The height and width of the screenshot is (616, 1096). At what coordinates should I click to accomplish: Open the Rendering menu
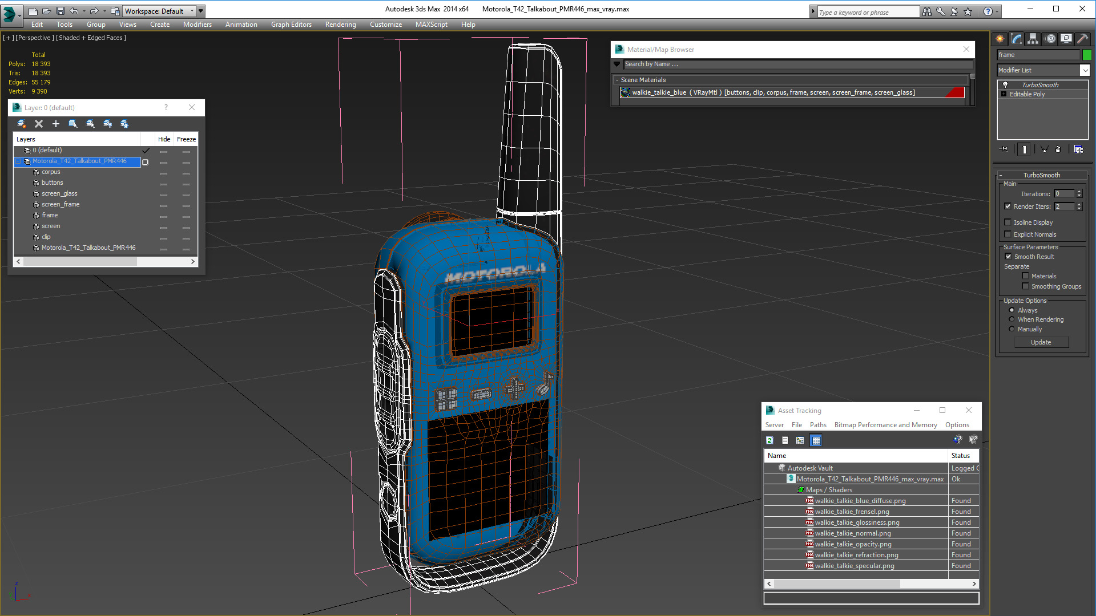pos(341,25)
